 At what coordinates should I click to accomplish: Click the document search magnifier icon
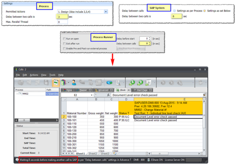(118, 82)
